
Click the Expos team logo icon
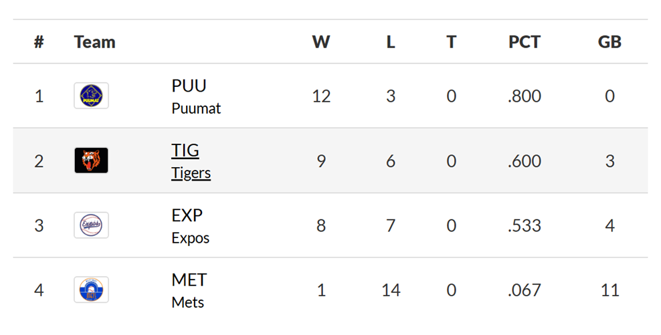(x=91, y=225)
